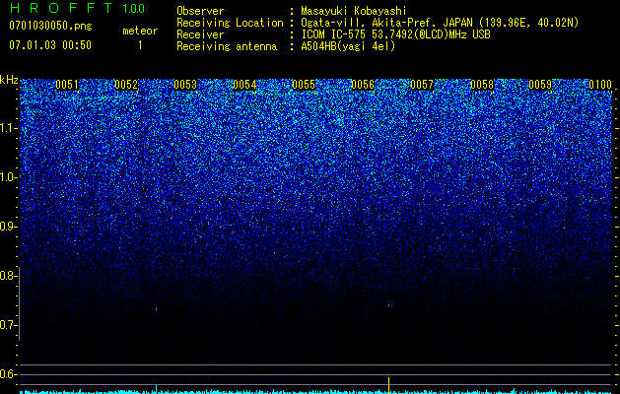Click the timestamp 07.01.03 00:50
This screenshot has height=394, width=620.
coord(50,45)
